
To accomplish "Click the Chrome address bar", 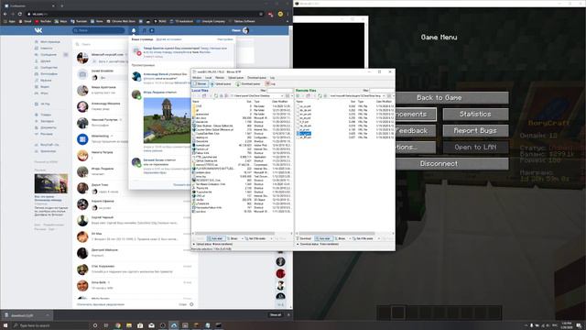I will pyautogui.click(x=144, y=14).
